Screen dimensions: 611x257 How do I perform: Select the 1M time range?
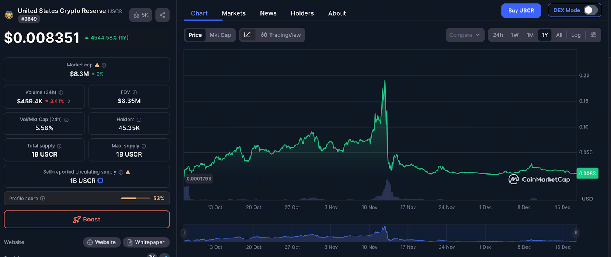tap(530, 35)
